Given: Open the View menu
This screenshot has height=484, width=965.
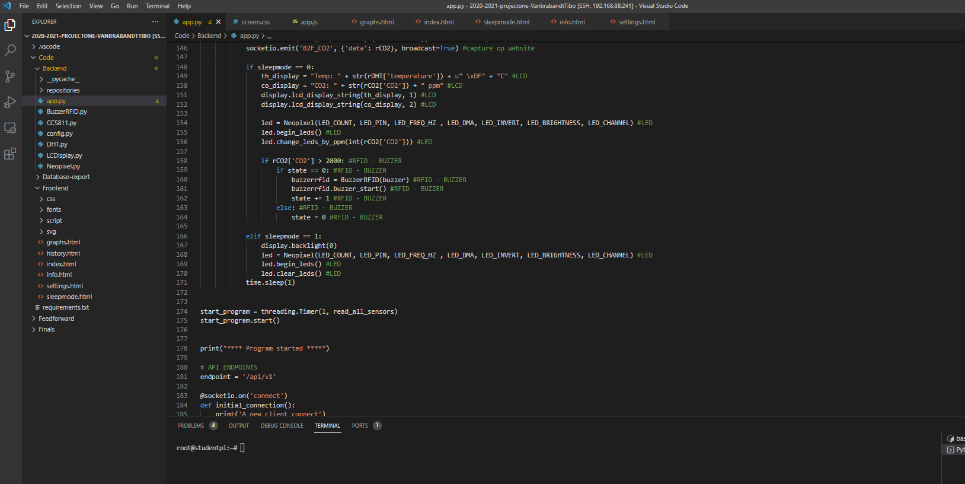Looking at the screenshot, I should point(96,6).
